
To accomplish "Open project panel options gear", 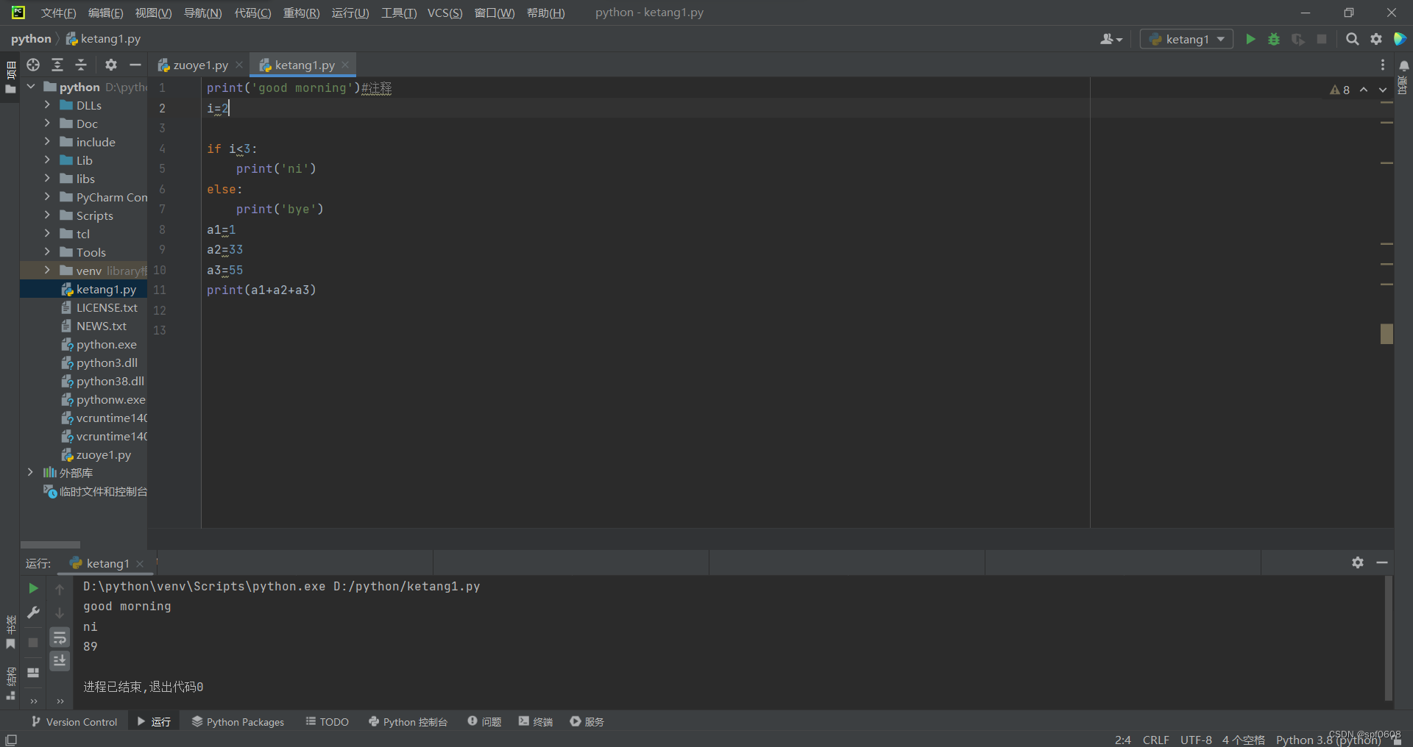I will point(111,65).
